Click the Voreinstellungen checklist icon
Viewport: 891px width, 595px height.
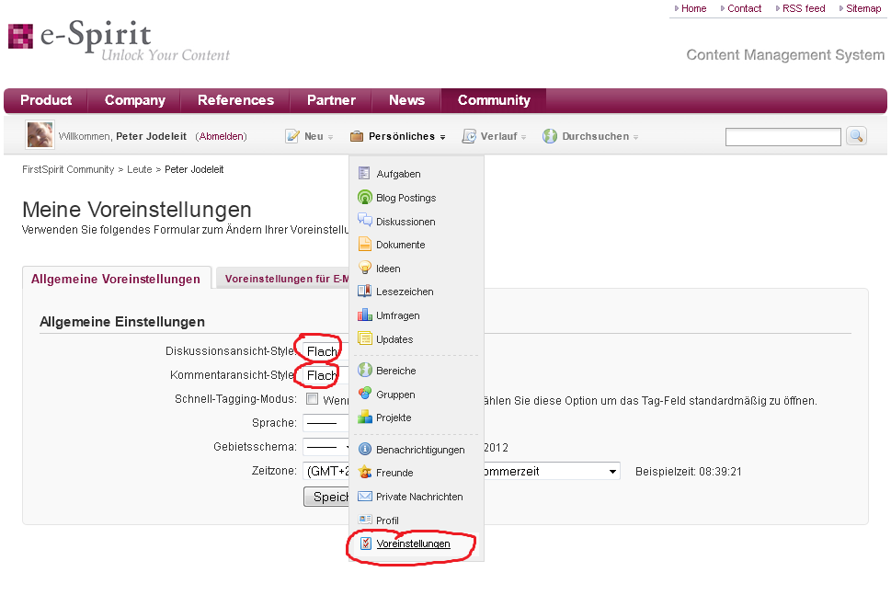pyautogui.click(x=365, y=544)
